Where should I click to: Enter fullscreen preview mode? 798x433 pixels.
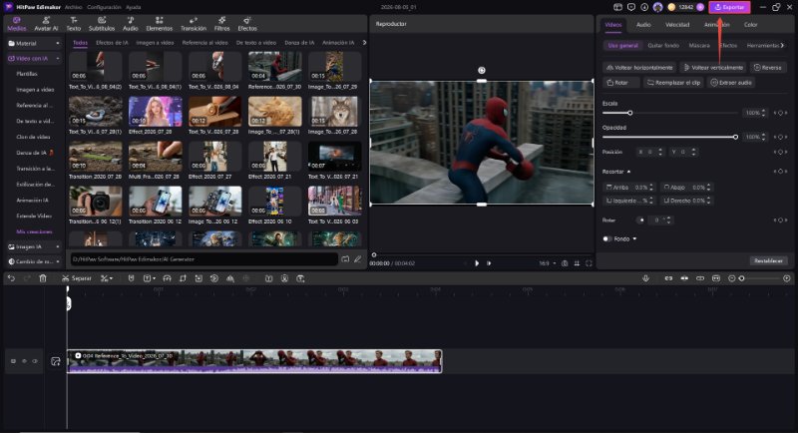tap(589, 263)
